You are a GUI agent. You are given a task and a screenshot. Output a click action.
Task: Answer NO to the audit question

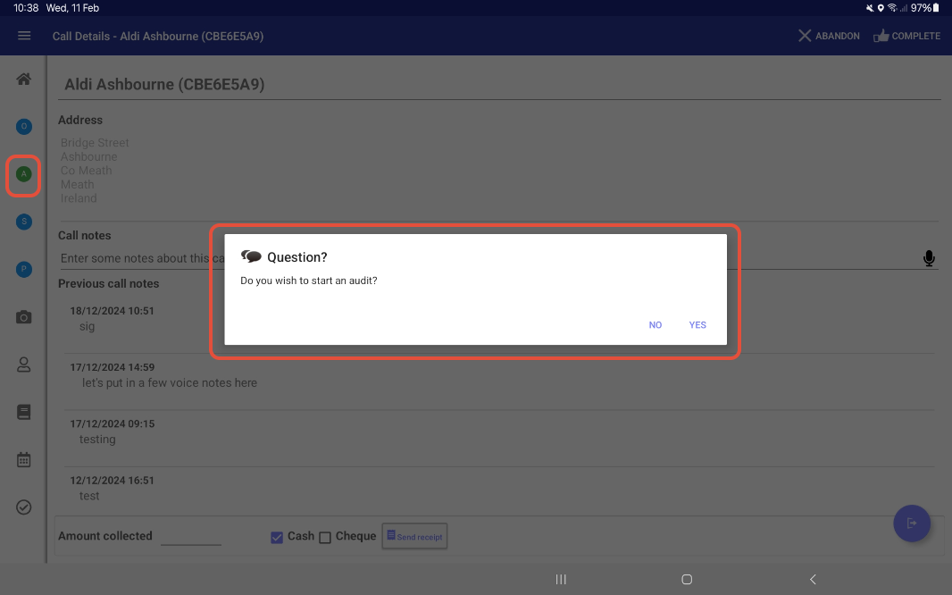pyautogui.click(x=656, y=325)
